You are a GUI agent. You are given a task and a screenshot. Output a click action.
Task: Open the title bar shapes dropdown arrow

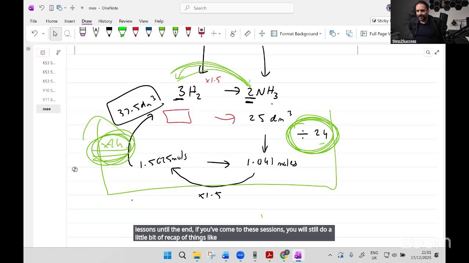64,8
